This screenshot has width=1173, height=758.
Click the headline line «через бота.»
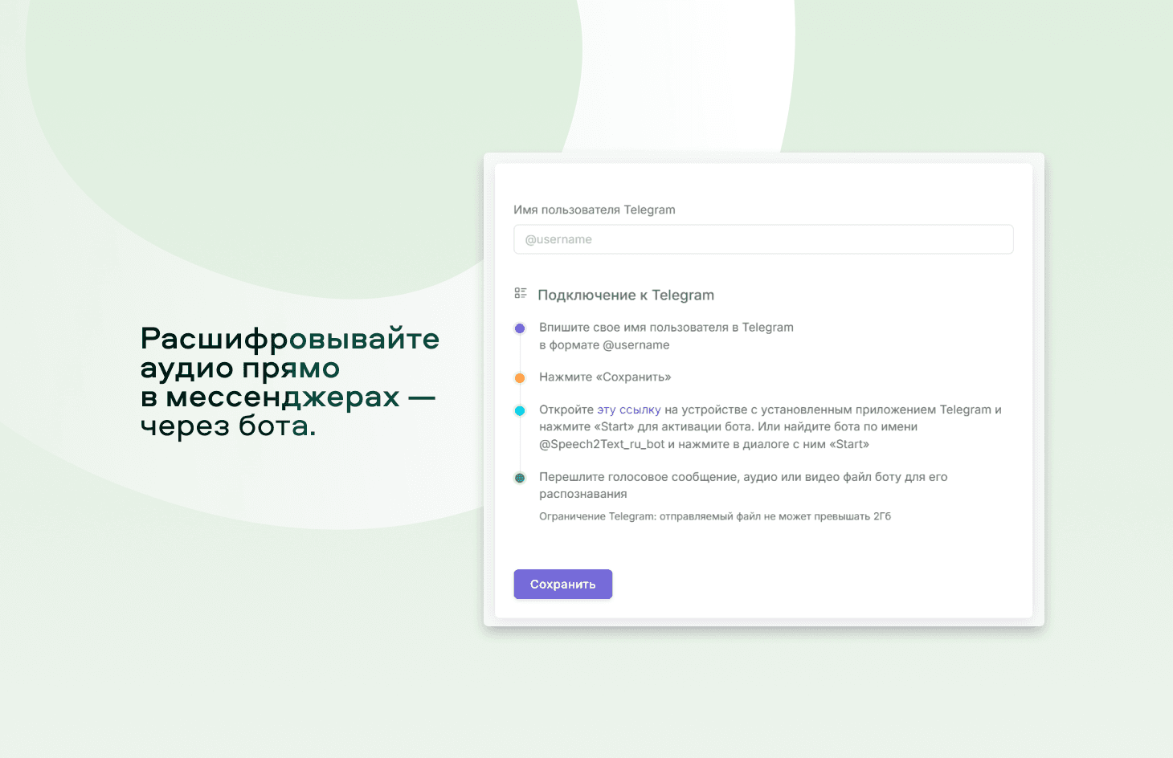[228, 426]
